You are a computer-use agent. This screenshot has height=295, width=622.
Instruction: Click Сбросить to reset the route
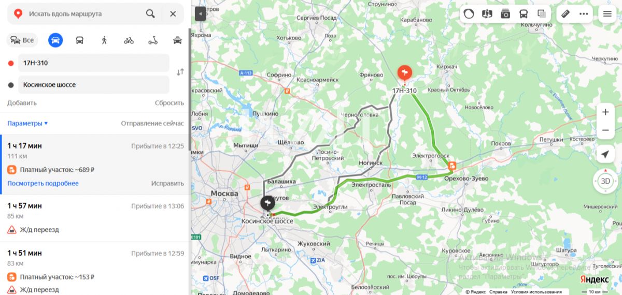point(169,102)
